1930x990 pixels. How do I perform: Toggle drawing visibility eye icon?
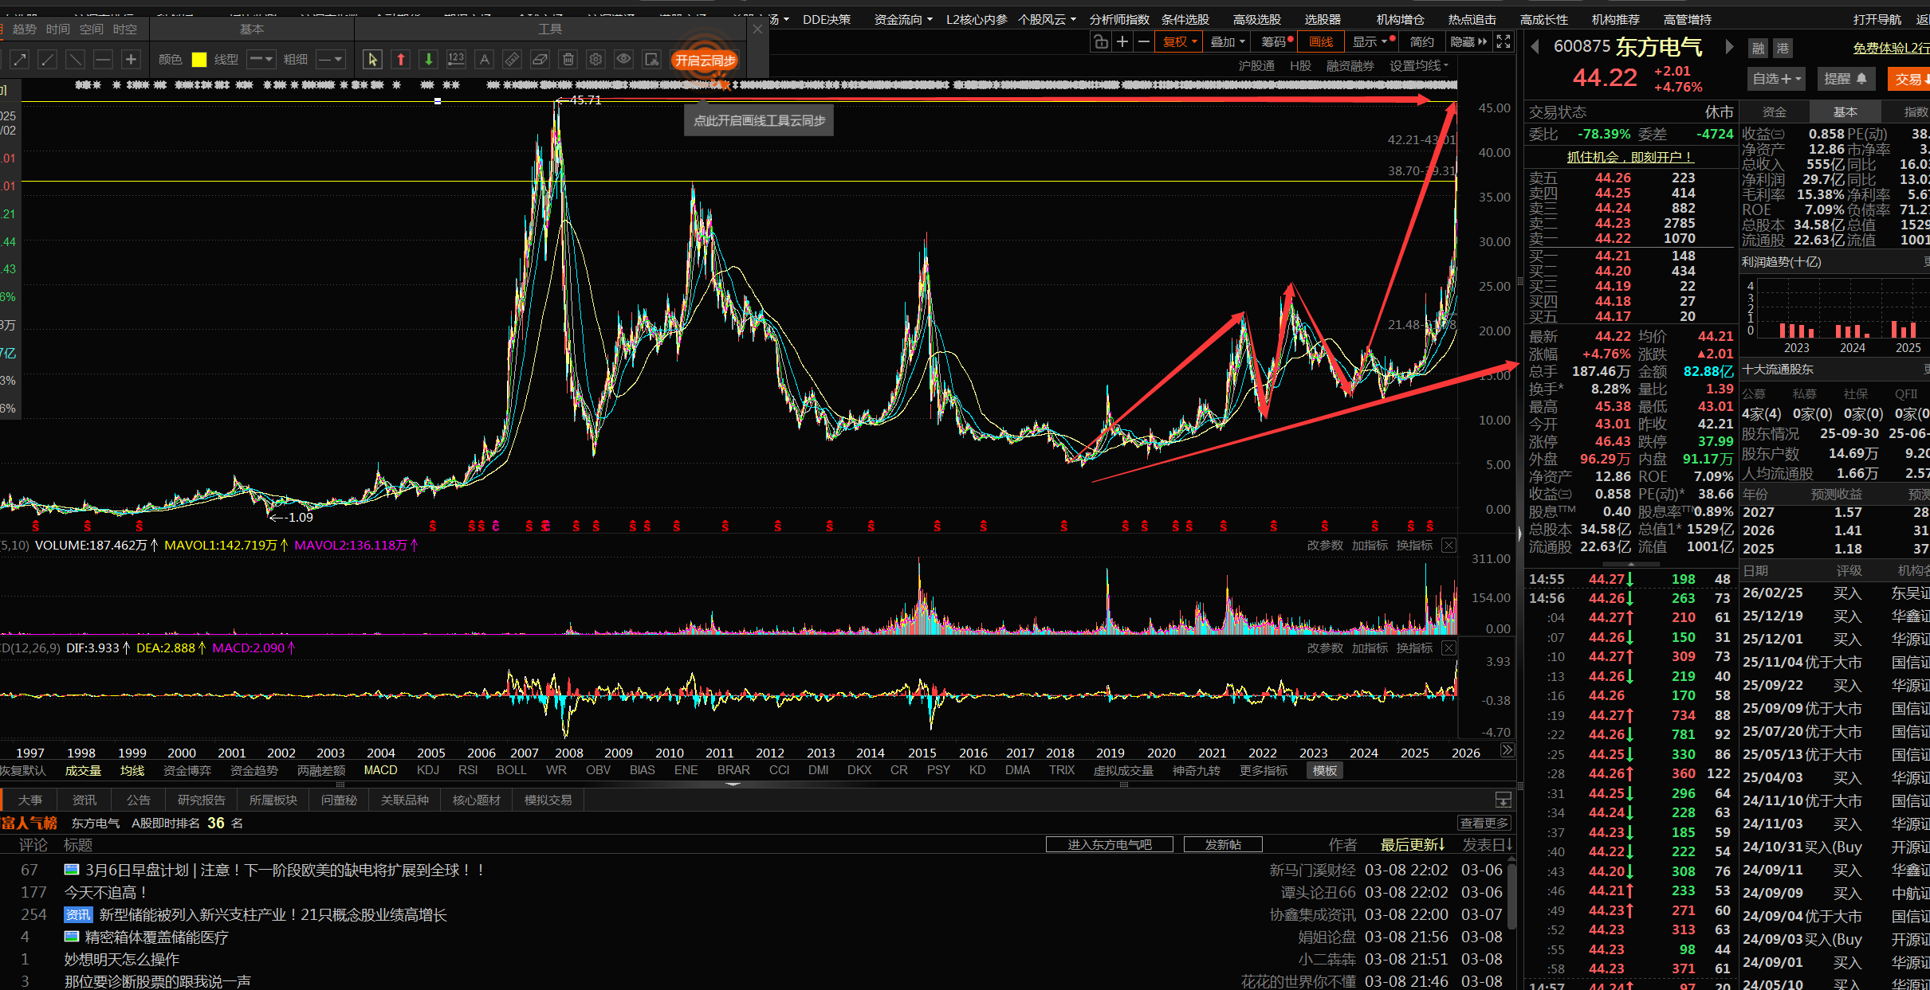pos(623,60)
